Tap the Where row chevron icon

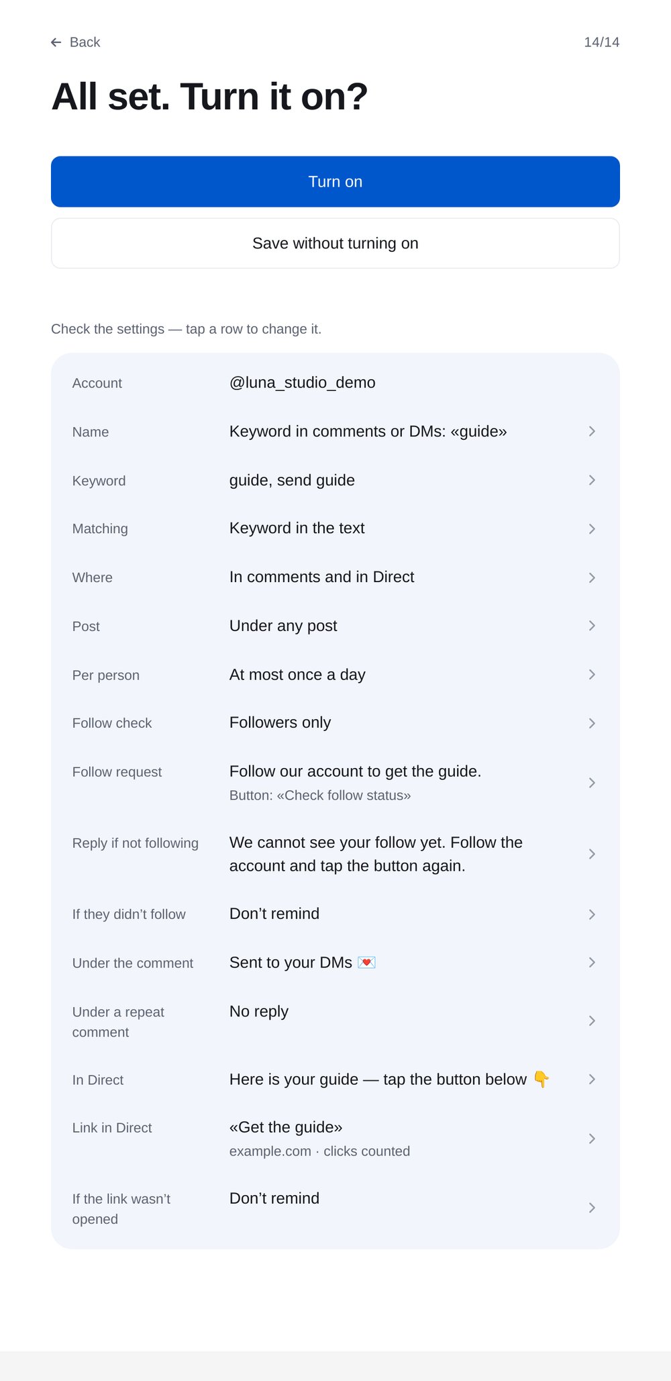click(x=592, y=577)
